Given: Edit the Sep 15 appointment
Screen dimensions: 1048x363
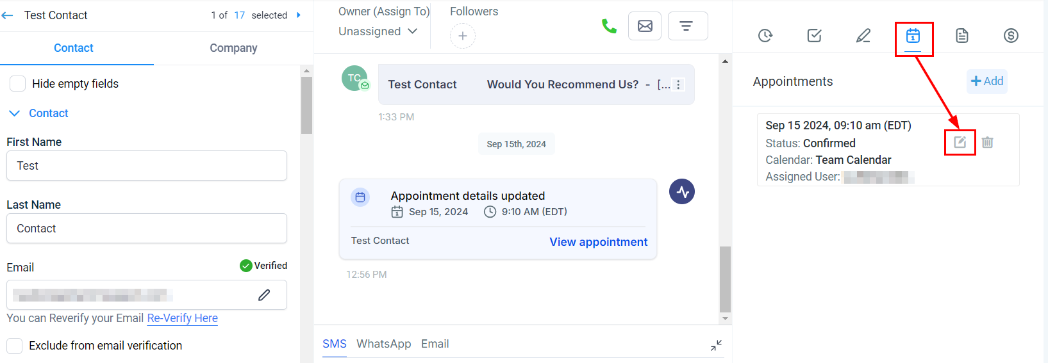Looking at the screenshot, I should pos(960,142).
